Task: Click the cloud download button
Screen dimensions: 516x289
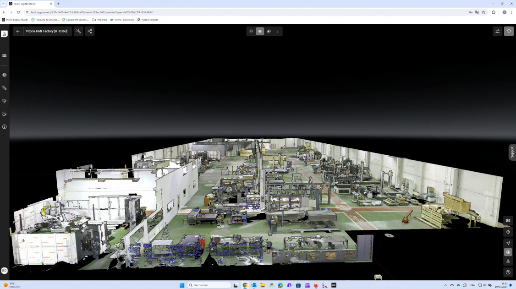Action: [x=509, y=31]
